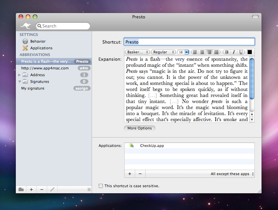Click the expansion text scrollbar thumb
Screen dimensions: 278x210
(252, 79)
